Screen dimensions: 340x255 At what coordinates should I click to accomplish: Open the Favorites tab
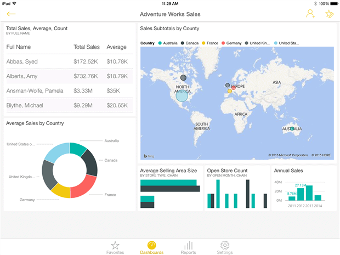[x=115, y=247]
